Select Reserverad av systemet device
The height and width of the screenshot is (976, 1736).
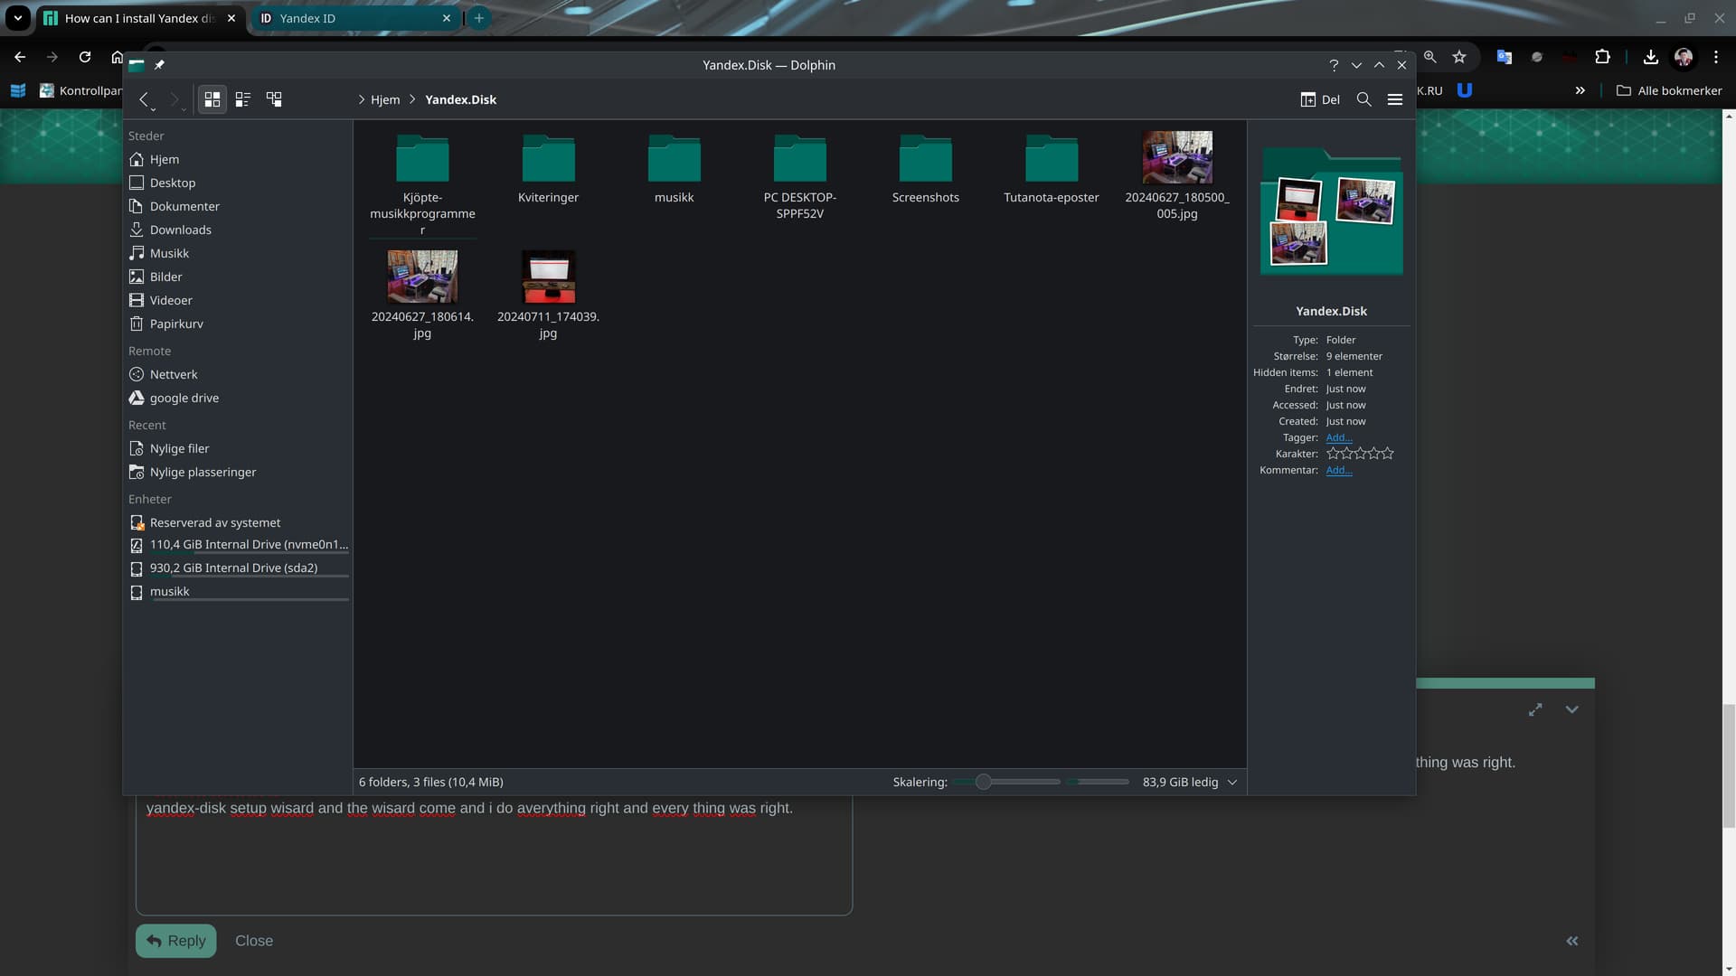(x=238, y=522)
